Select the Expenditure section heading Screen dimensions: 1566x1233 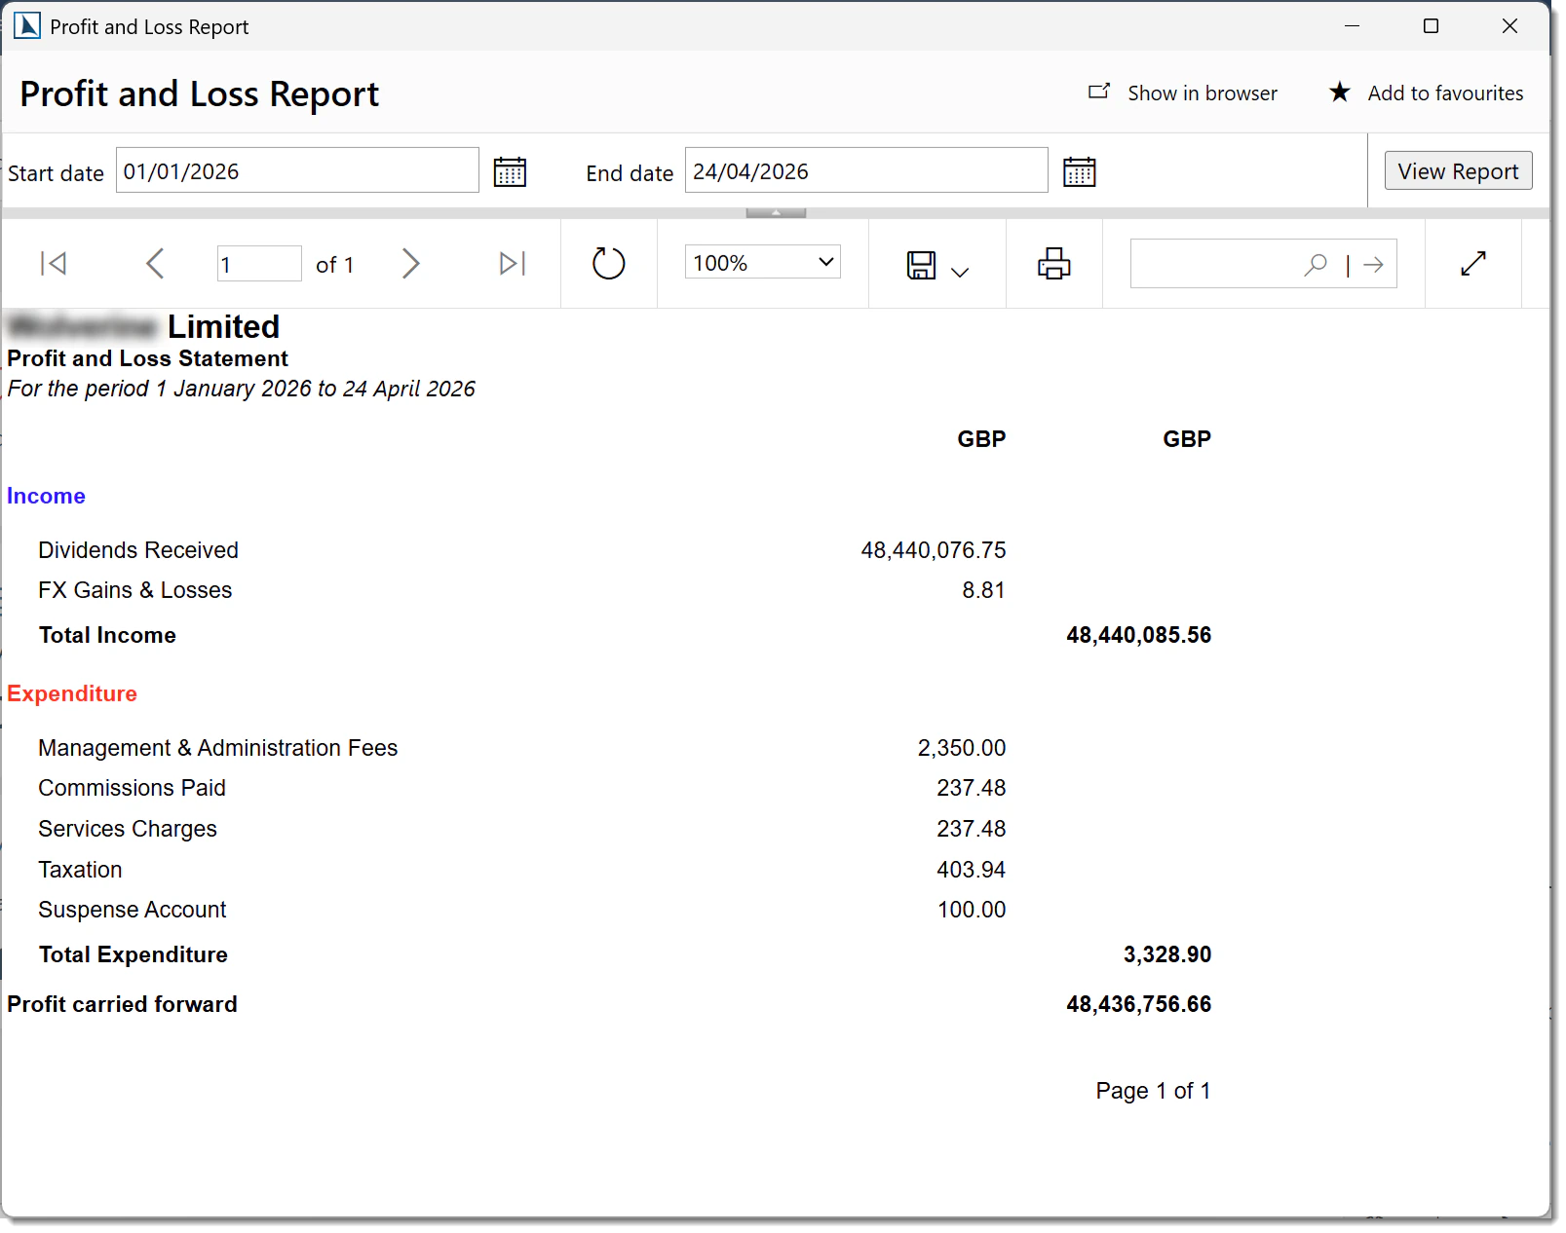72,693
